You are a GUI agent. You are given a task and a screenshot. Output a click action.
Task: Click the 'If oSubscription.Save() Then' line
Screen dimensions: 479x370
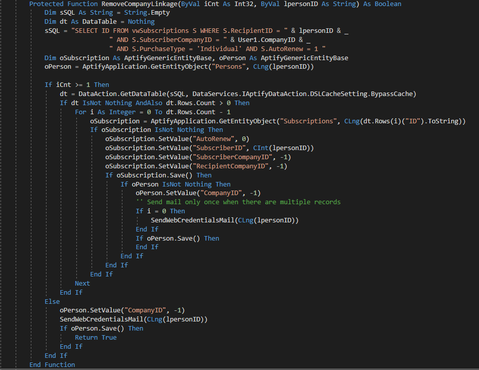click(x=158, y=175)
